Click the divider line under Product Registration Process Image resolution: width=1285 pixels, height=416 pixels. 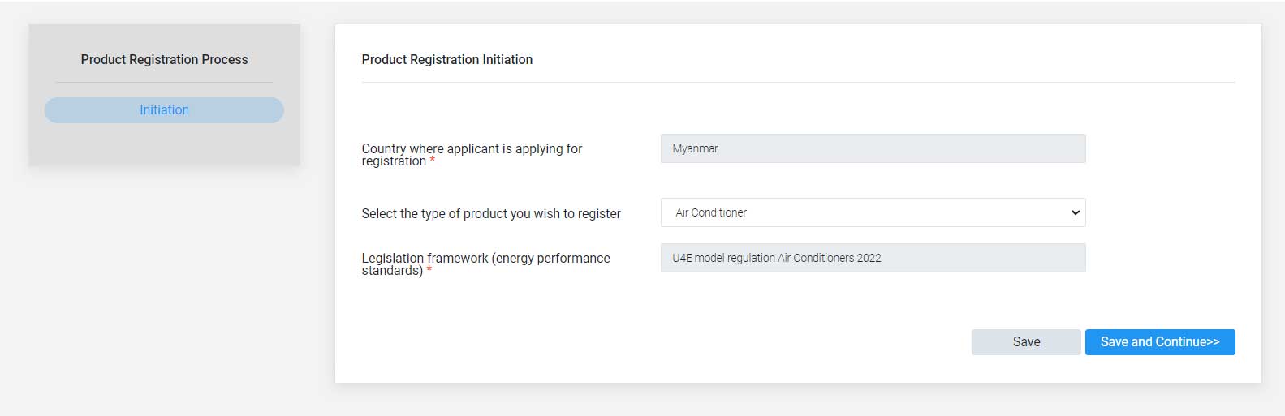coord(164,82)
